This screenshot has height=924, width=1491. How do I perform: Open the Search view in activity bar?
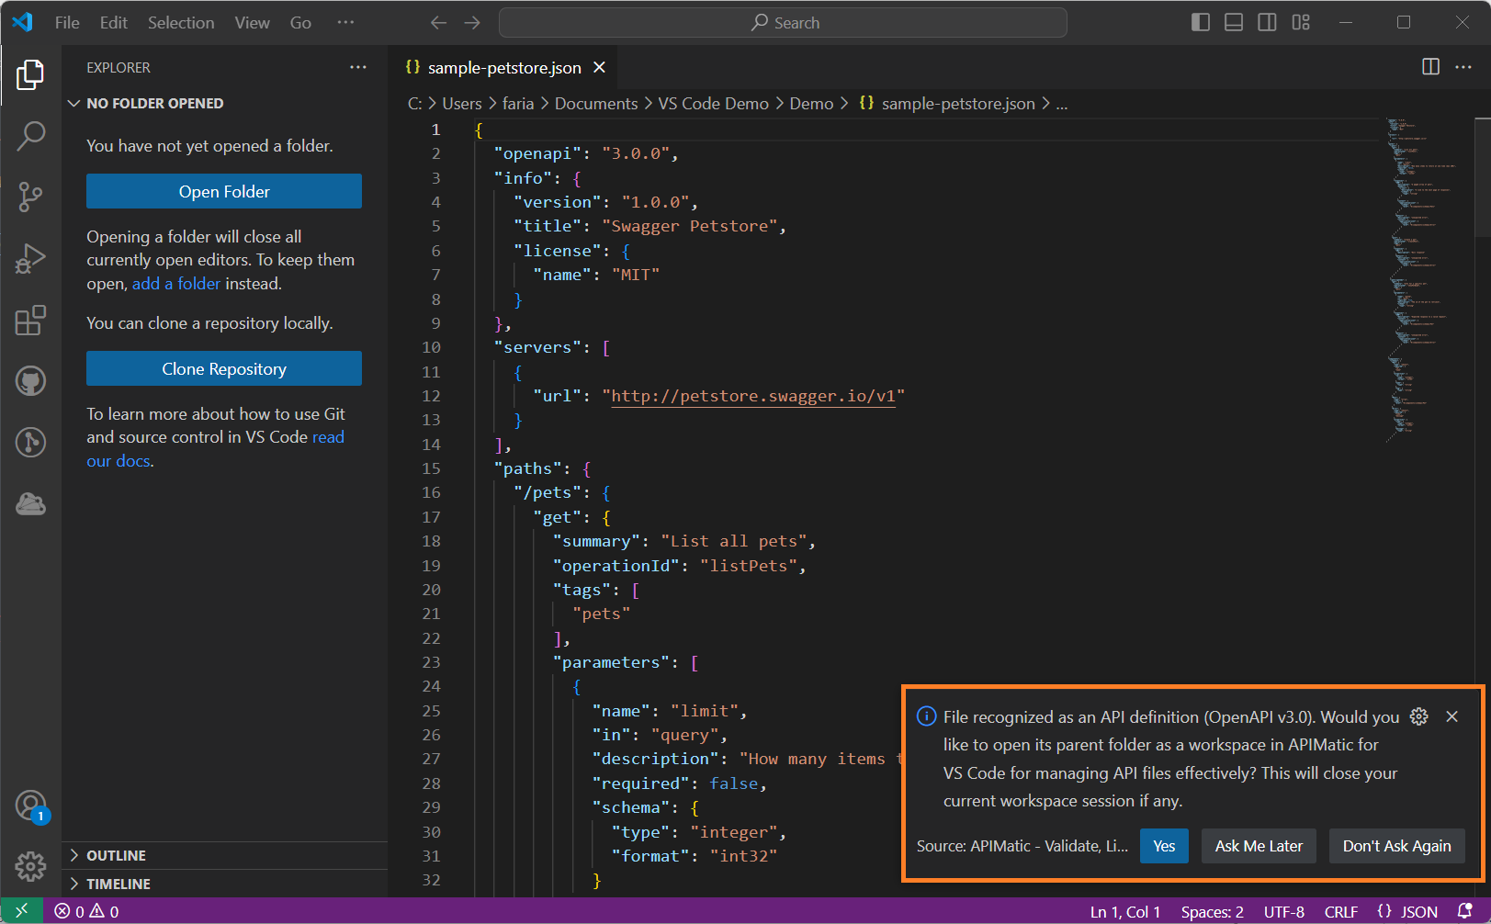coord(30,136)
